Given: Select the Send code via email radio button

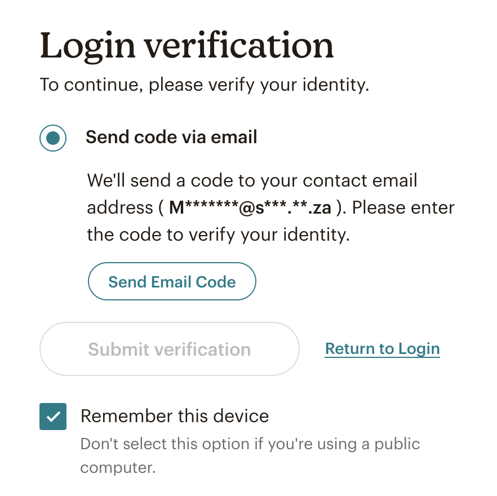Looking at the screenshot, I should pyautogui.click(x=53, y=138).
